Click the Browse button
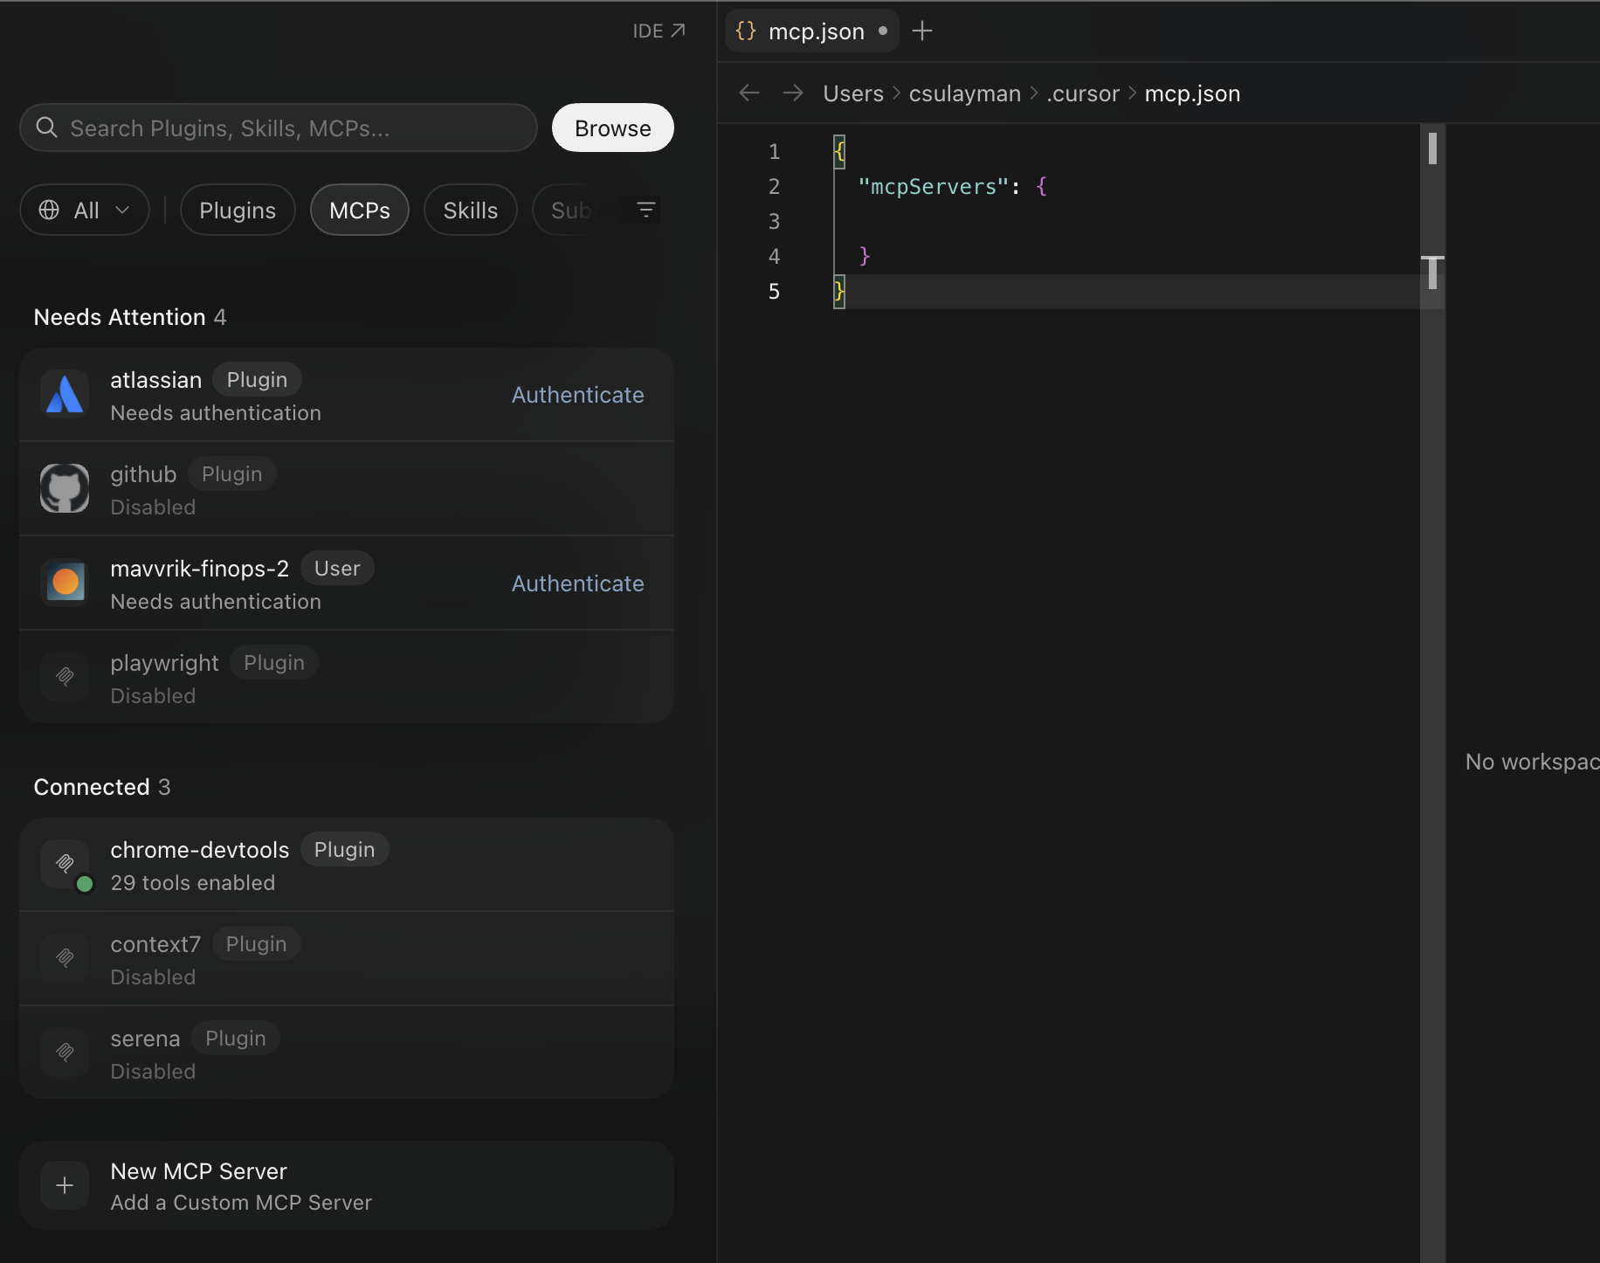The height and width of the screenshot is (1263, 1600). click(613, 128)
